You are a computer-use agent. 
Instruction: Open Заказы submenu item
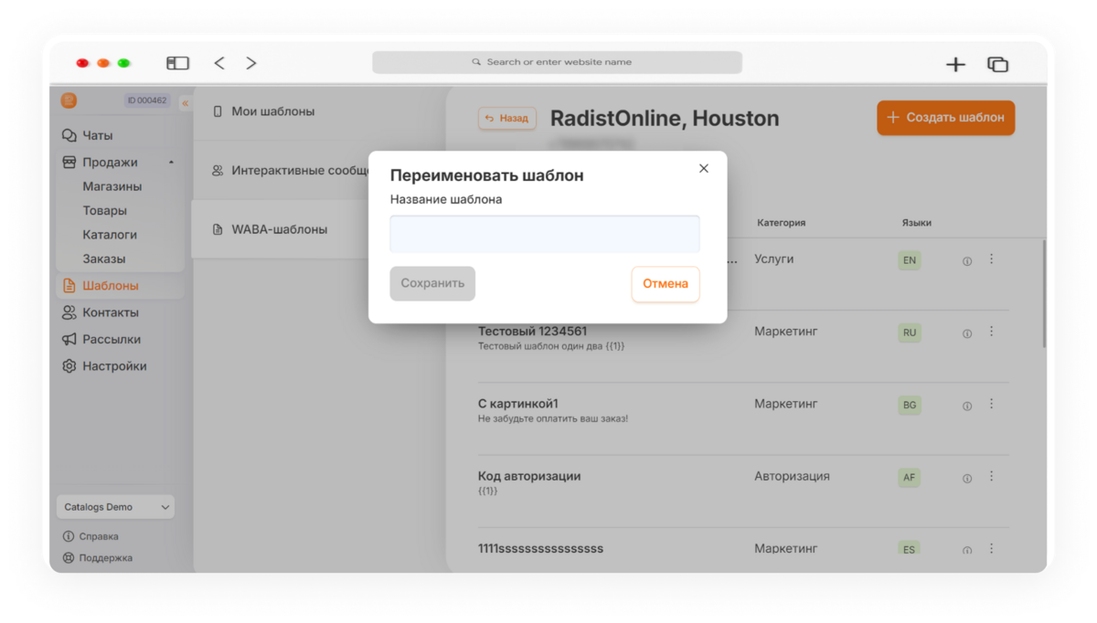104,259
